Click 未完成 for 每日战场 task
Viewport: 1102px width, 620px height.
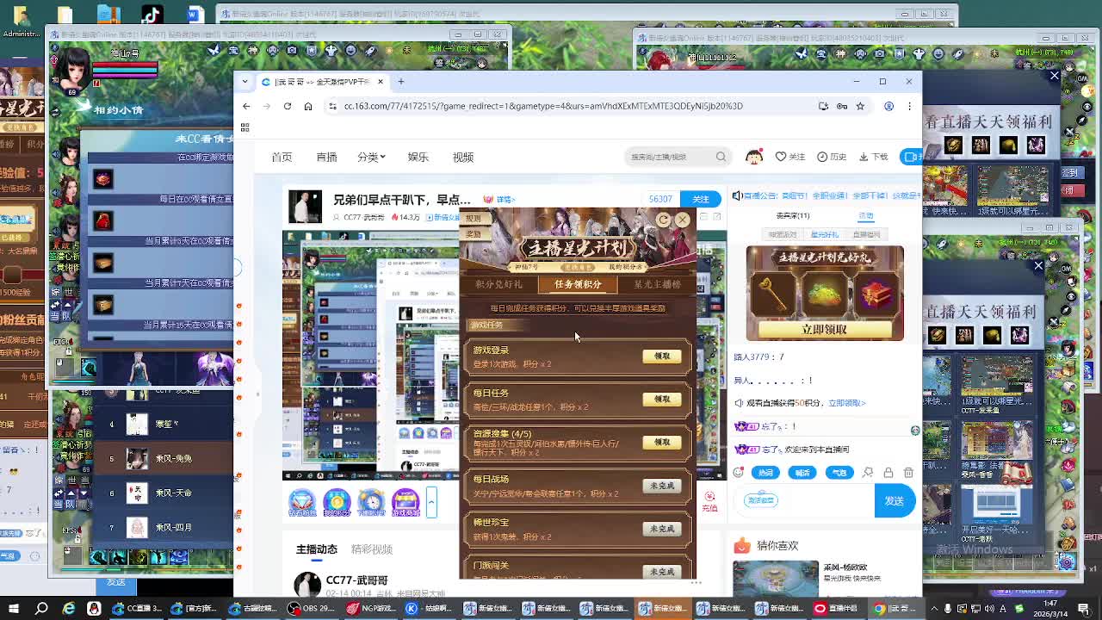pos(661,486)
